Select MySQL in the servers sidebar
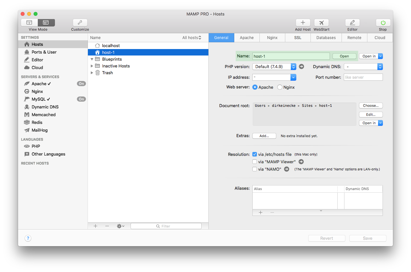The height and width of the screenshot is (272, 411). click(x=39, y=99)
